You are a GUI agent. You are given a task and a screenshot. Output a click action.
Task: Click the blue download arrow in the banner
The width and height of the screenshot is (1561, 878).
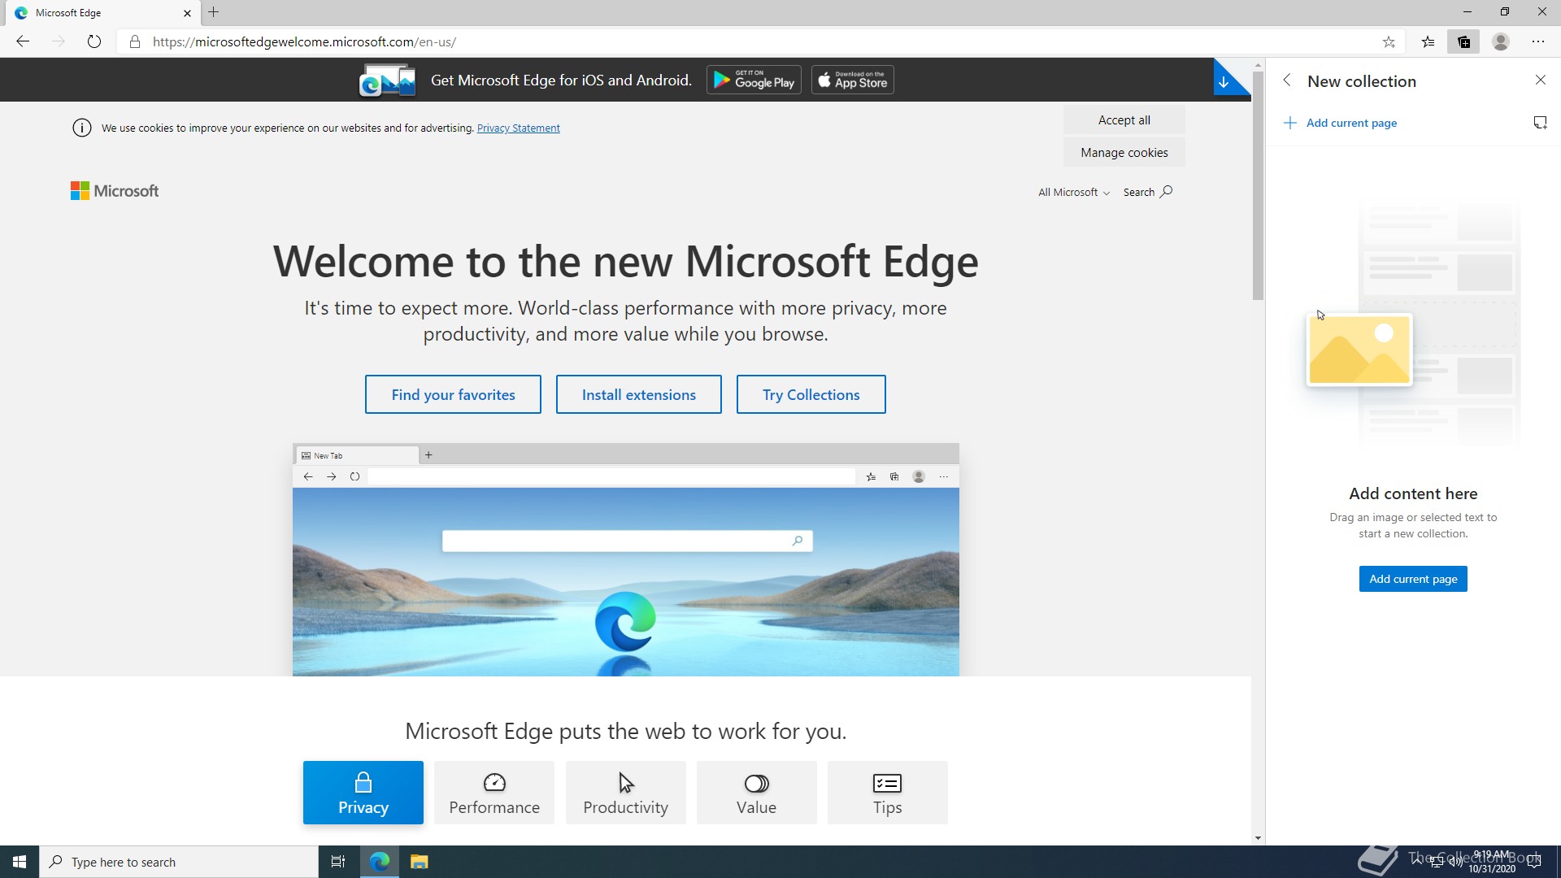[1224, 81]
